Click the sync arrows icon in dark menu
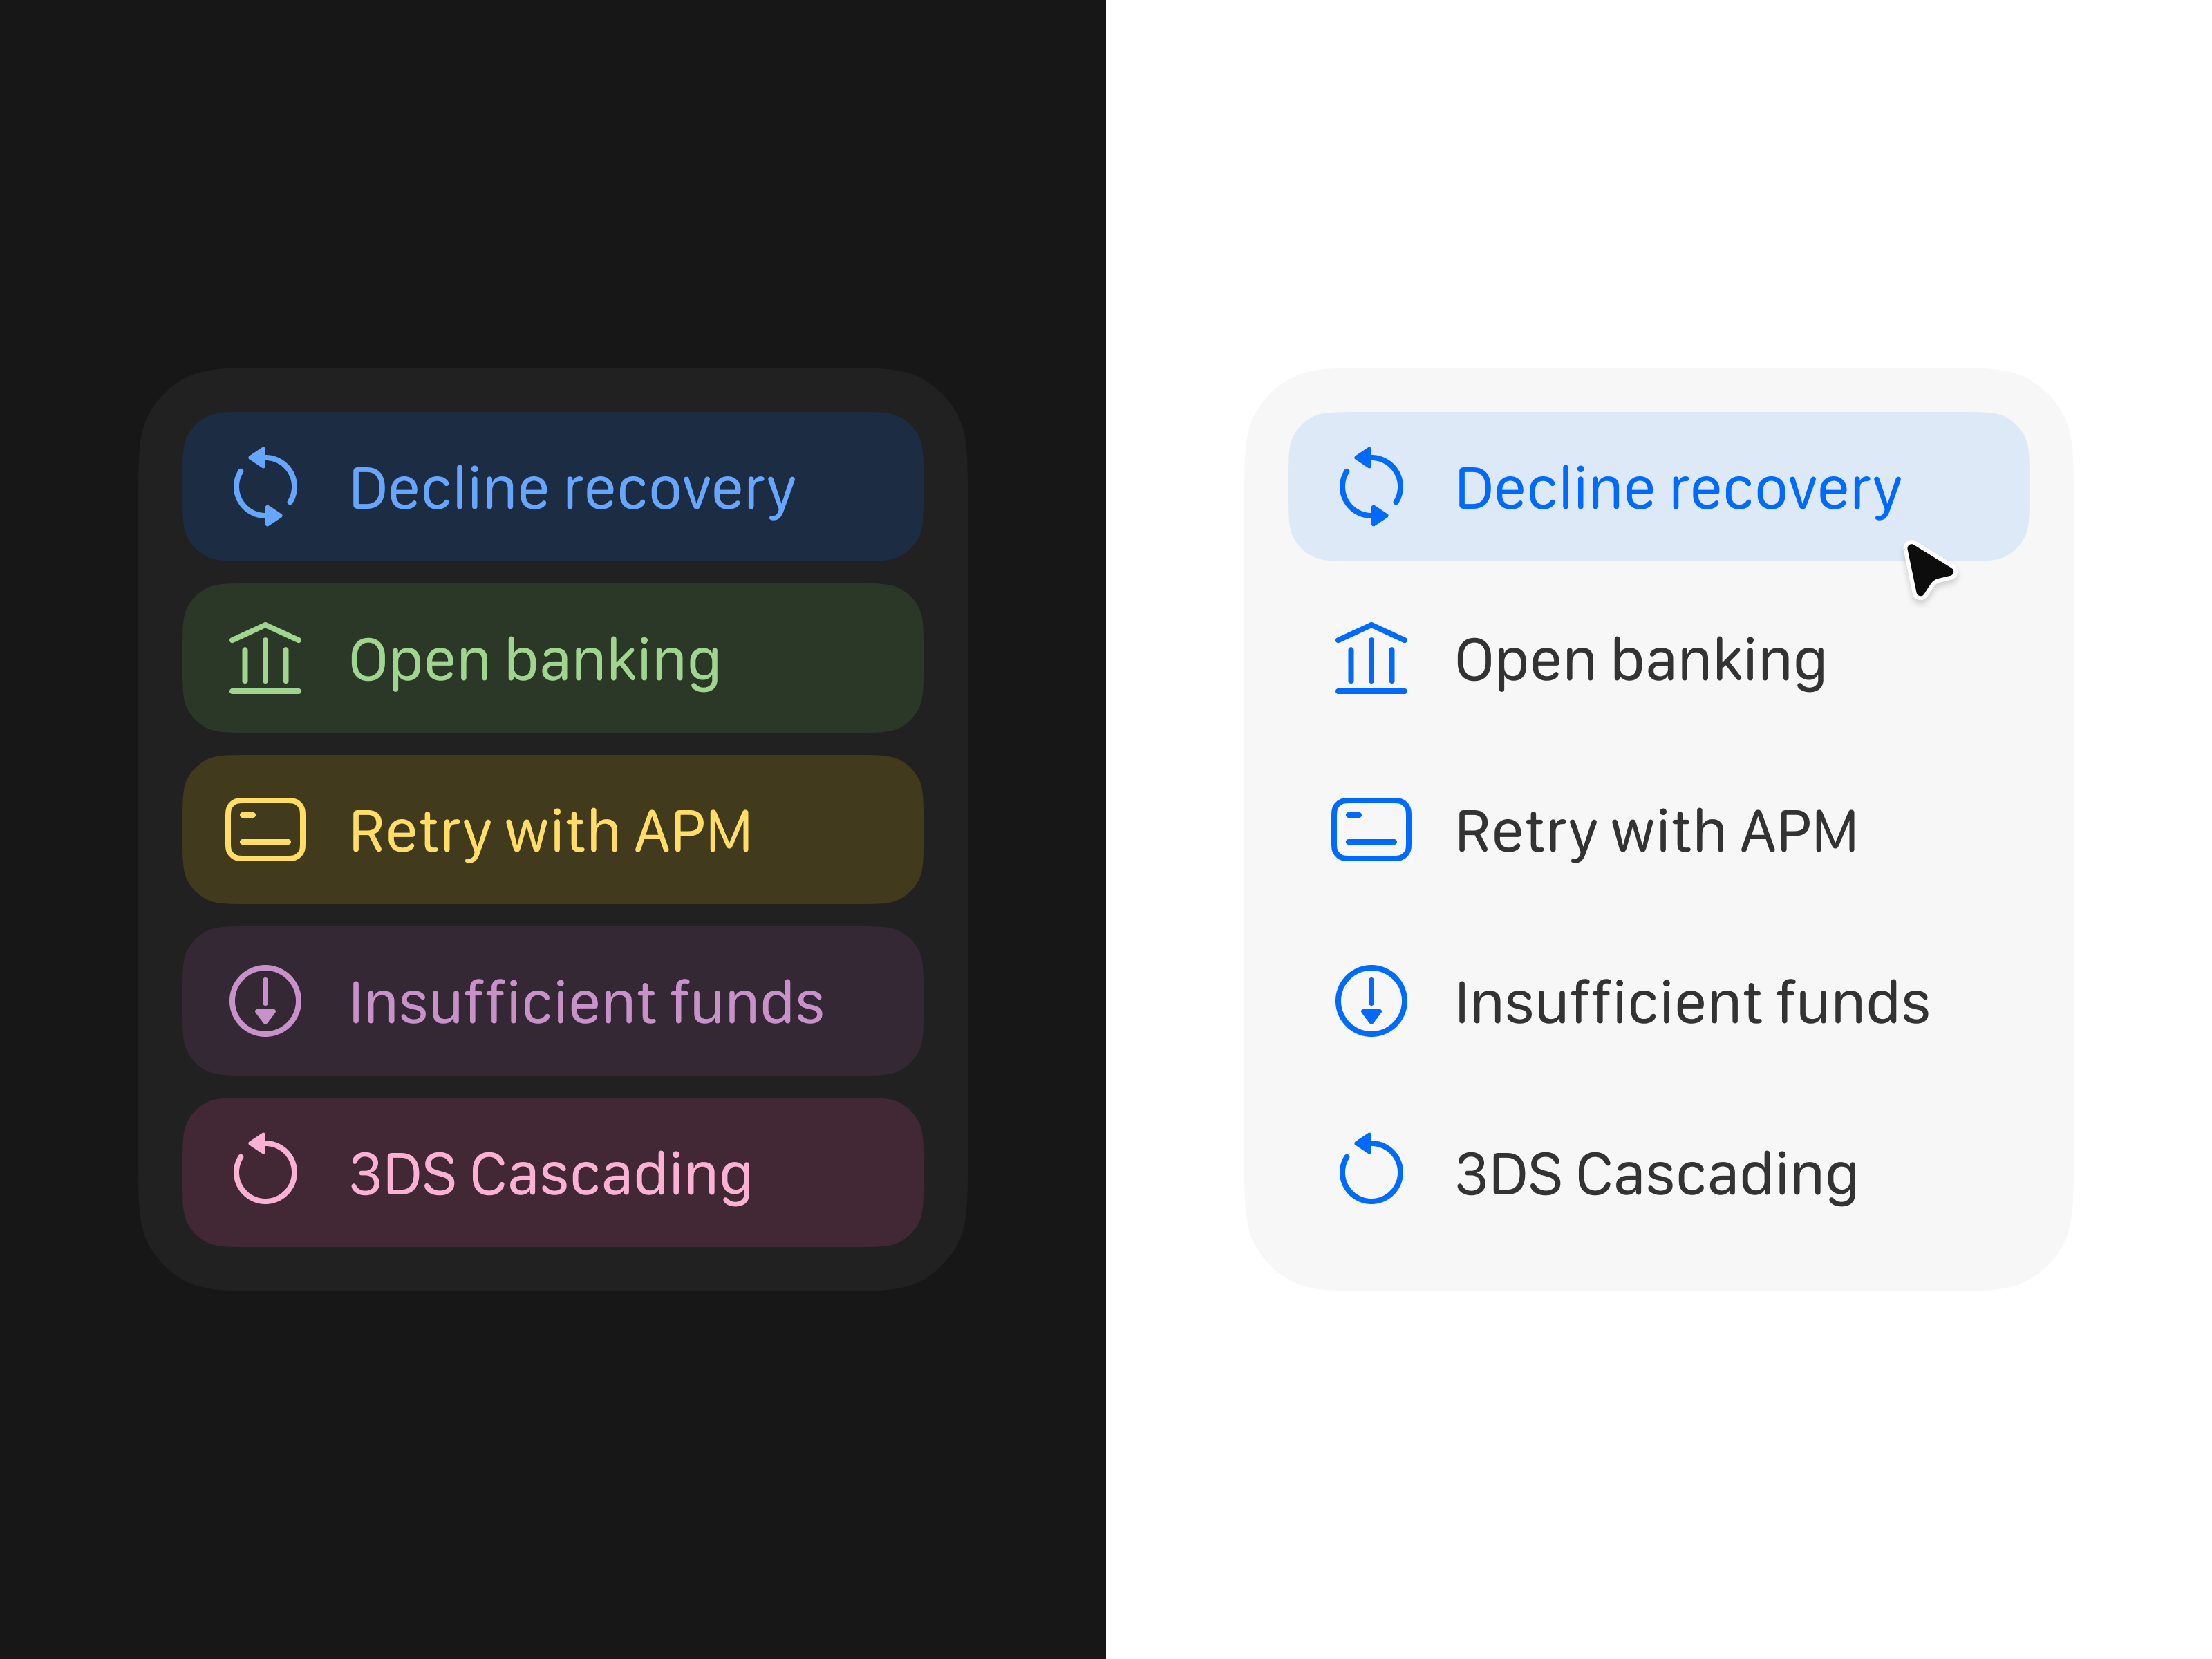The width and height of the screenshot is (2212, 1659). 265,487
